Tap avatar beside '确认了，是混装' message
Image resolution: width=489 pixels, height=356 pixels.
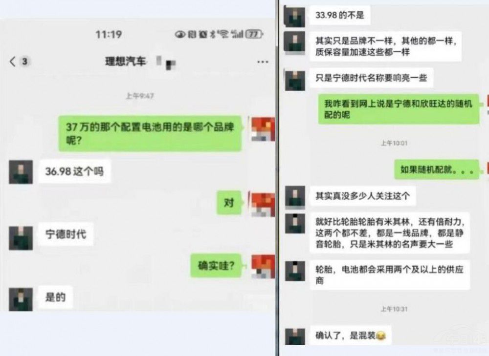click(x=295, y=336)
